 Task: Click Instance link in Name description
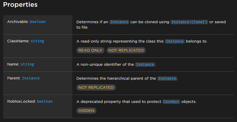pyautogui.click(x=145, y=64)
